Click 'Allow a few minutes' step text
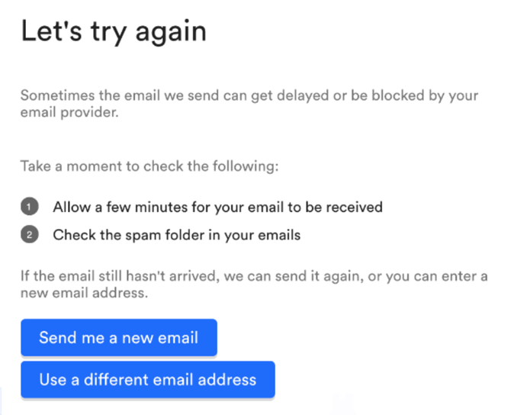 pyautogui.click(x=217, y=207)
